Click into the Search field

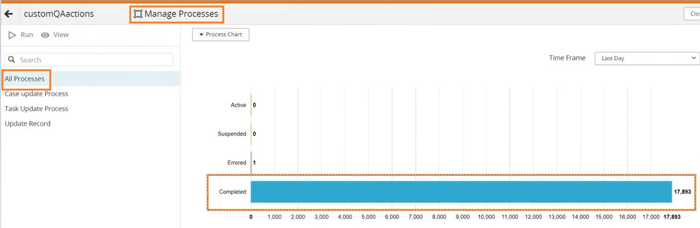[89, 60]
